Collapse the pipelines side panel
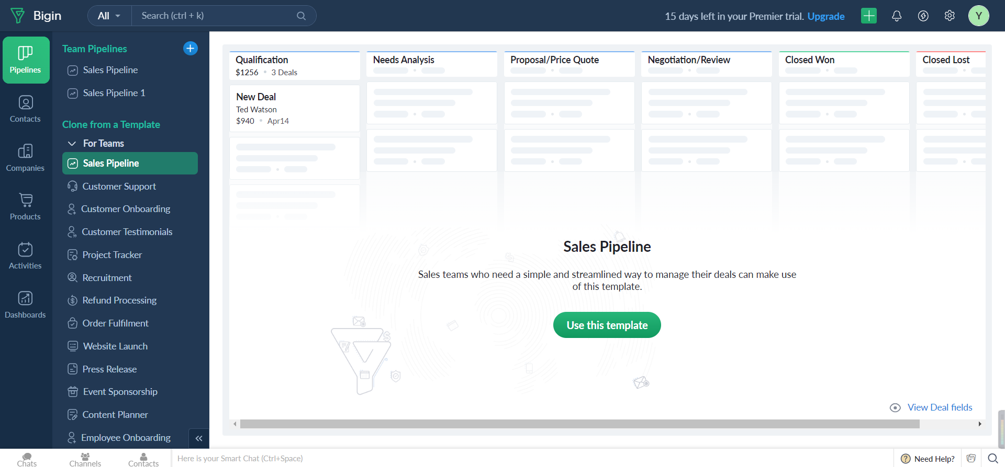 199,438
